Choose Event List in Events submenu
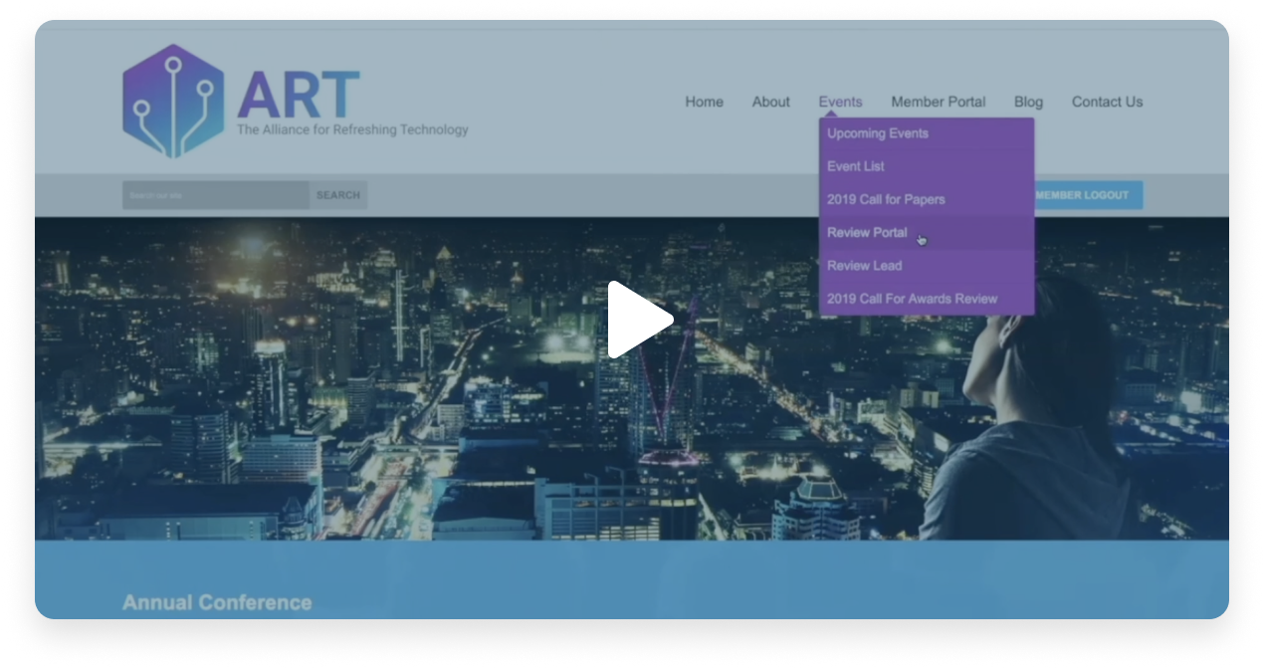1264x669 pixels. pos(855,166)
